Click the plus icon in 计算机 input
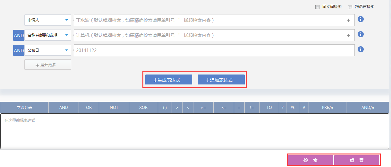Image resolution: width=391 pixels, height=167 pixels. pyautogui.click(x=349, y=35)
